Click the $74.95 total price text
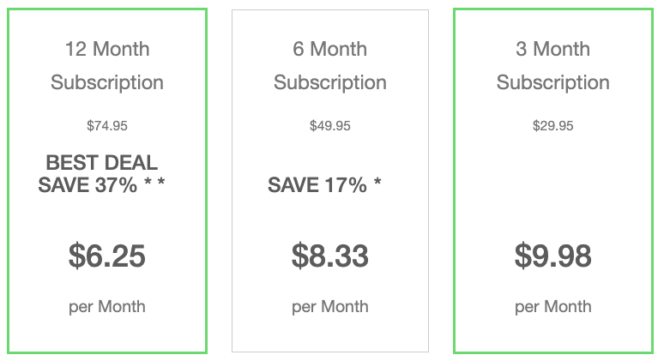Viewport: 658px width, 361px height. pos(107,126)
